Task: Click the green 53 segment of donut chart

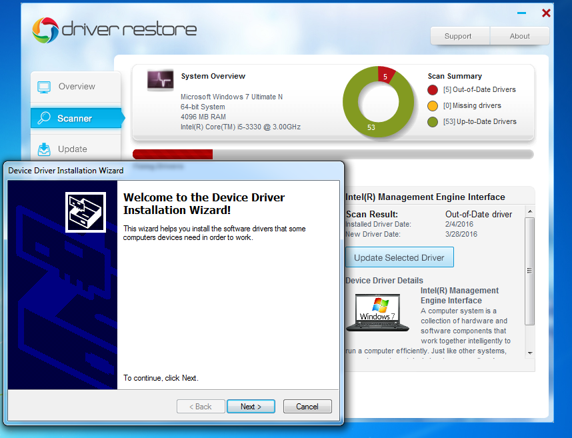Action: 371,127
